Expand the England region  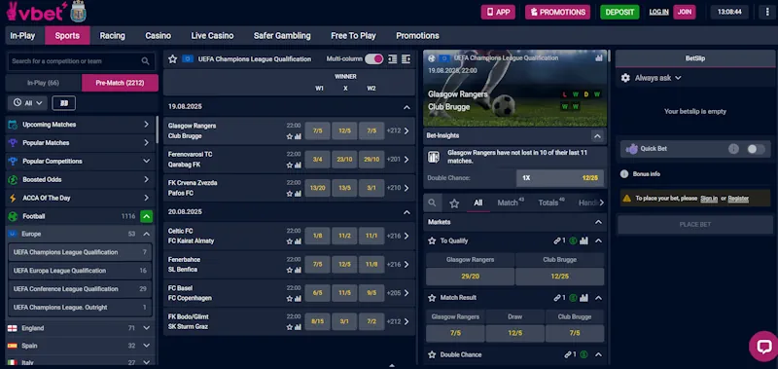147,328
